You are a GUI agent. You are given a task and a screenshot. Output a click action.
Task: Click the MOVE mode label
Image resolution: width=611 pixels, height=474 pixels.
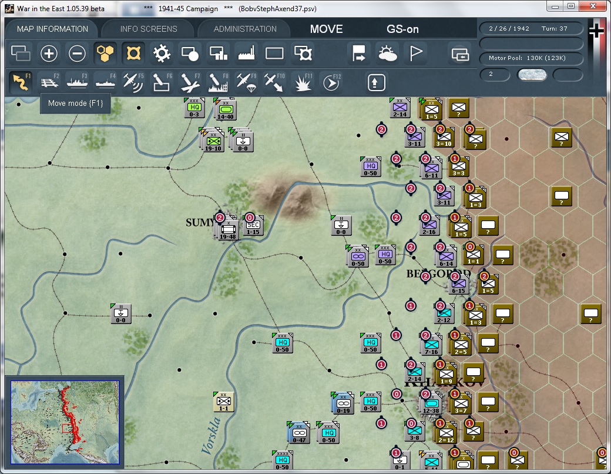click(326, 29)
